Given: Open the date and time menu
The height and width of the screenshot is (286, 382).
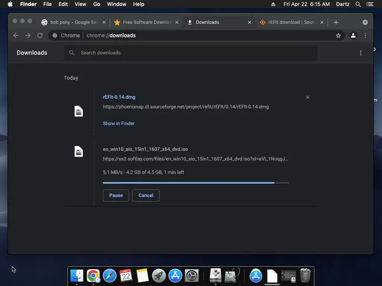Looking at the screenshot, I should pyautogui.click(x=307, y=4).
